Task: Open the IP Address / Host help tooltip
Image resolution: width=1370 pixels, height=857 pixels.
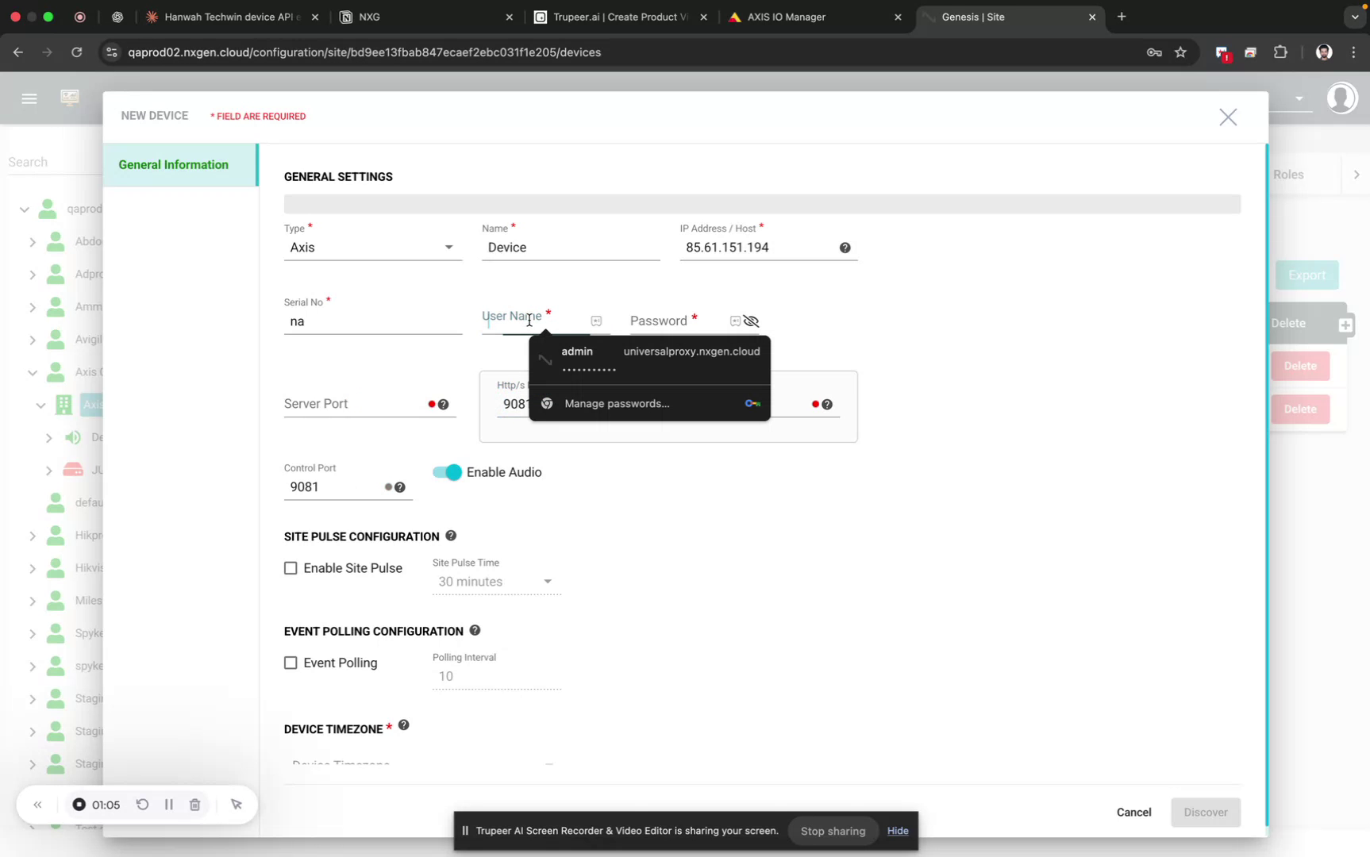Action: (845, 248)
